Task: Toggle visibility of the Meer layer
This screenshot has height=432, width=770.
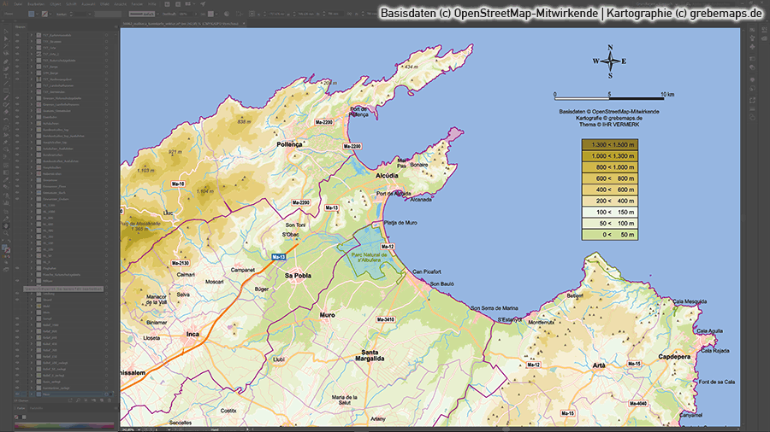Action: 17,395
